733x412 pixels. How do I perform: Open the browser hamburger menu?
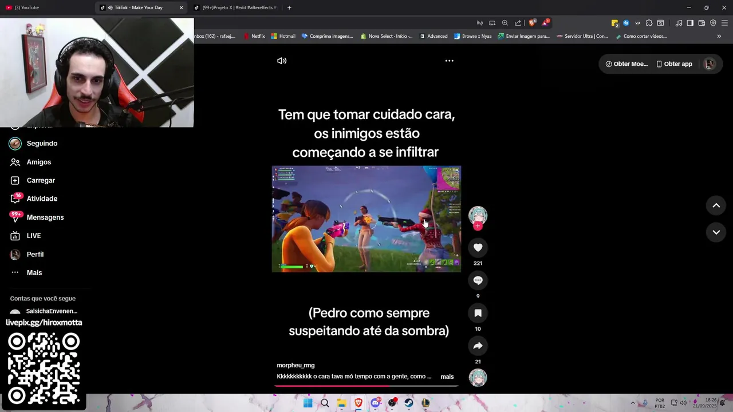(724, 23)
